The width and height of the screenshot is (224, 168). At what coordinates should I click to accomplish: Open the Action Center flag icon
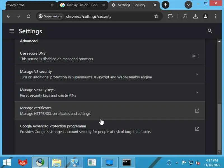184,163
